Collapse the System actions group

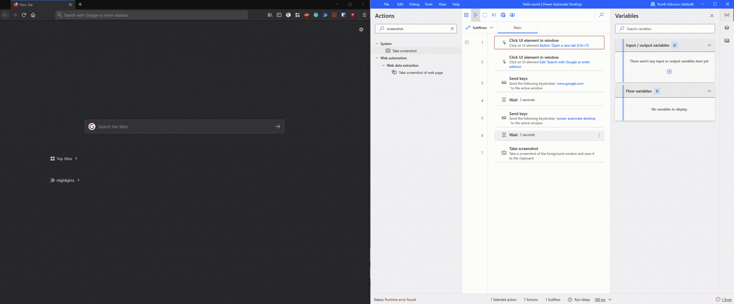[377, 43]
